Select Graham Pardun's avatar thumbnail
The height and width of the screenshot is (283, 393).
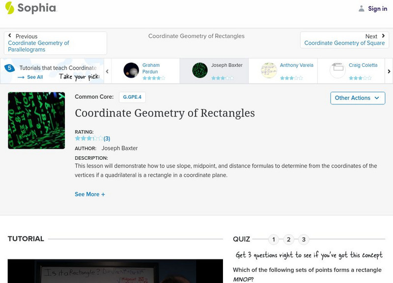click(x=131, y=70)
